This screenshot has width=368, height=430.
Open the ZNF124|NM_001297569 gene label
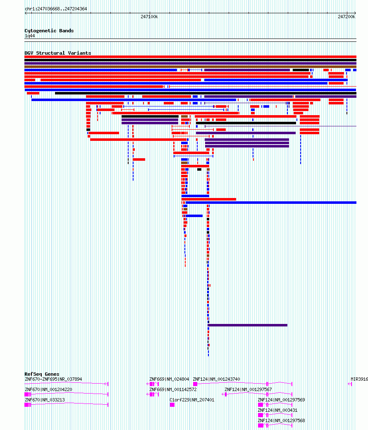click(x=281, y=400)
